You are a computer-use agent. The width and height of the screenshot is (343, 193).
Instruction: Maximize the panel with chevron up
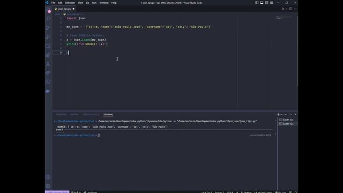tap(290, 114)
